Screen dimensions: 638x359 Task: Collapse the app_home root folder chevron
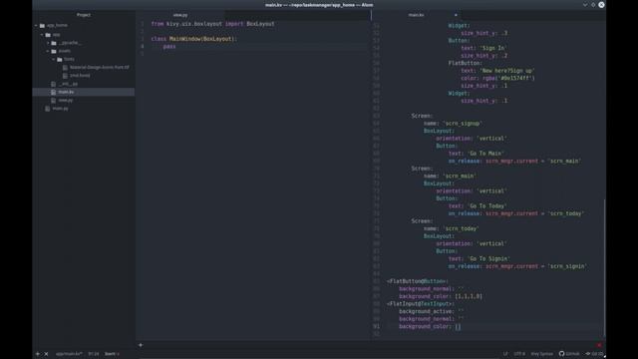(36, 25)
